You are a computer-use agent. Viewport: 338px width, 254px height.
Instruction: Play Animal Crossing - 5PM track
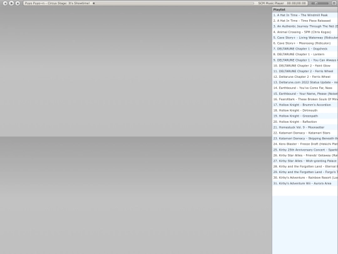(305, 32)
